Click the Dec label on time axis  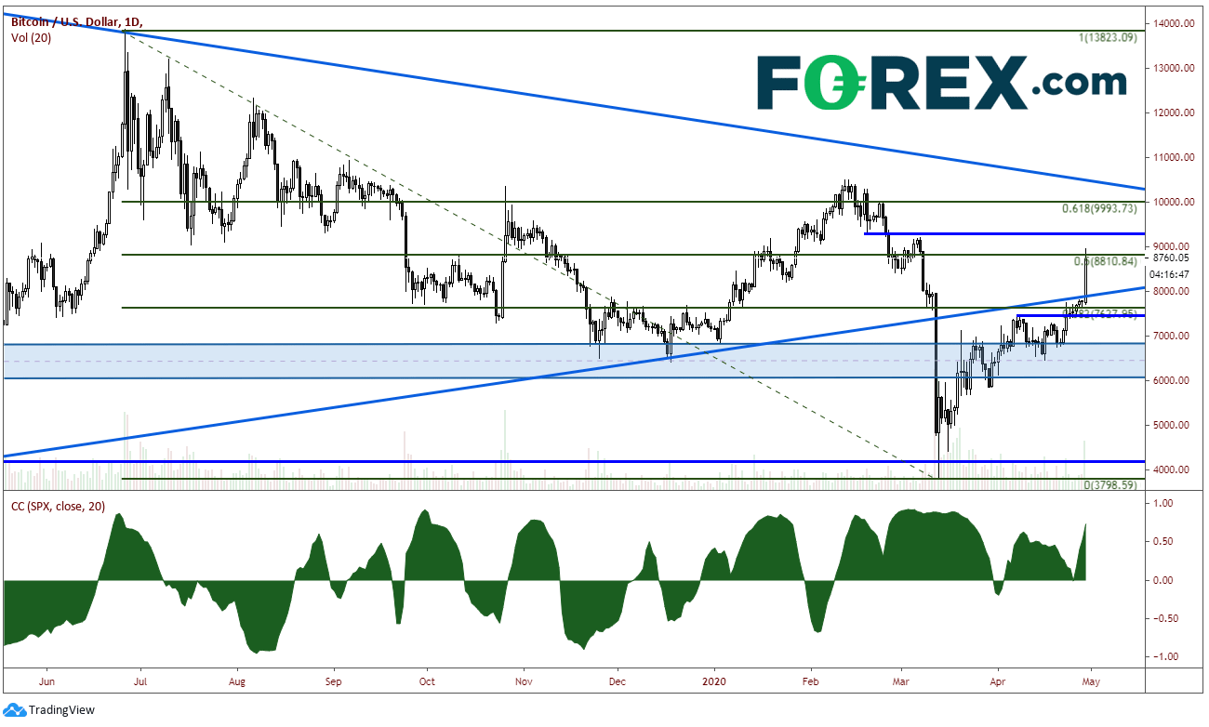(x=618, y=681)
